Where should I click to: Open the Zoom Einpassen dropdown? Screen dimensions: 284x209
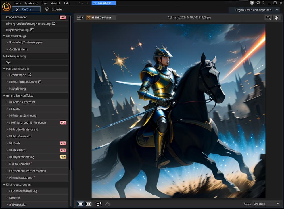click(x=266, y=204)
